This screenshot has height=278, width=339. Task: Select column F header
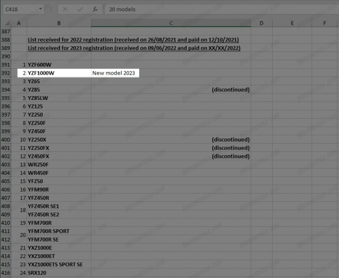(x=325, y=23)
